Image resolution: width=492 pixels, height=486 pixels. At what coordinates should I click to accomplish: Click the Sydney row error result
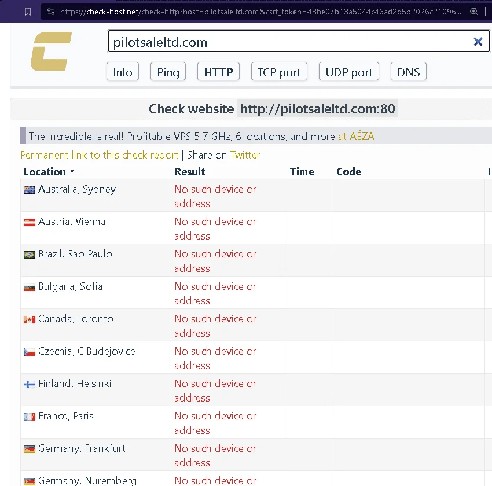[x=215, y=196]
